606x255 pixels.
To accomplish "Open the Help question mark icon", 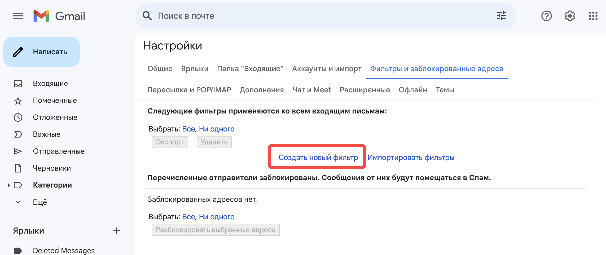I will [546, 16].
